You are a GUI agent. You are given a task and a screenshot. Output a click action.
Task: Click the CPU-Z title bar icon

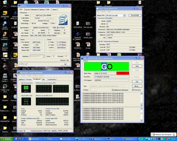(19, 6)
